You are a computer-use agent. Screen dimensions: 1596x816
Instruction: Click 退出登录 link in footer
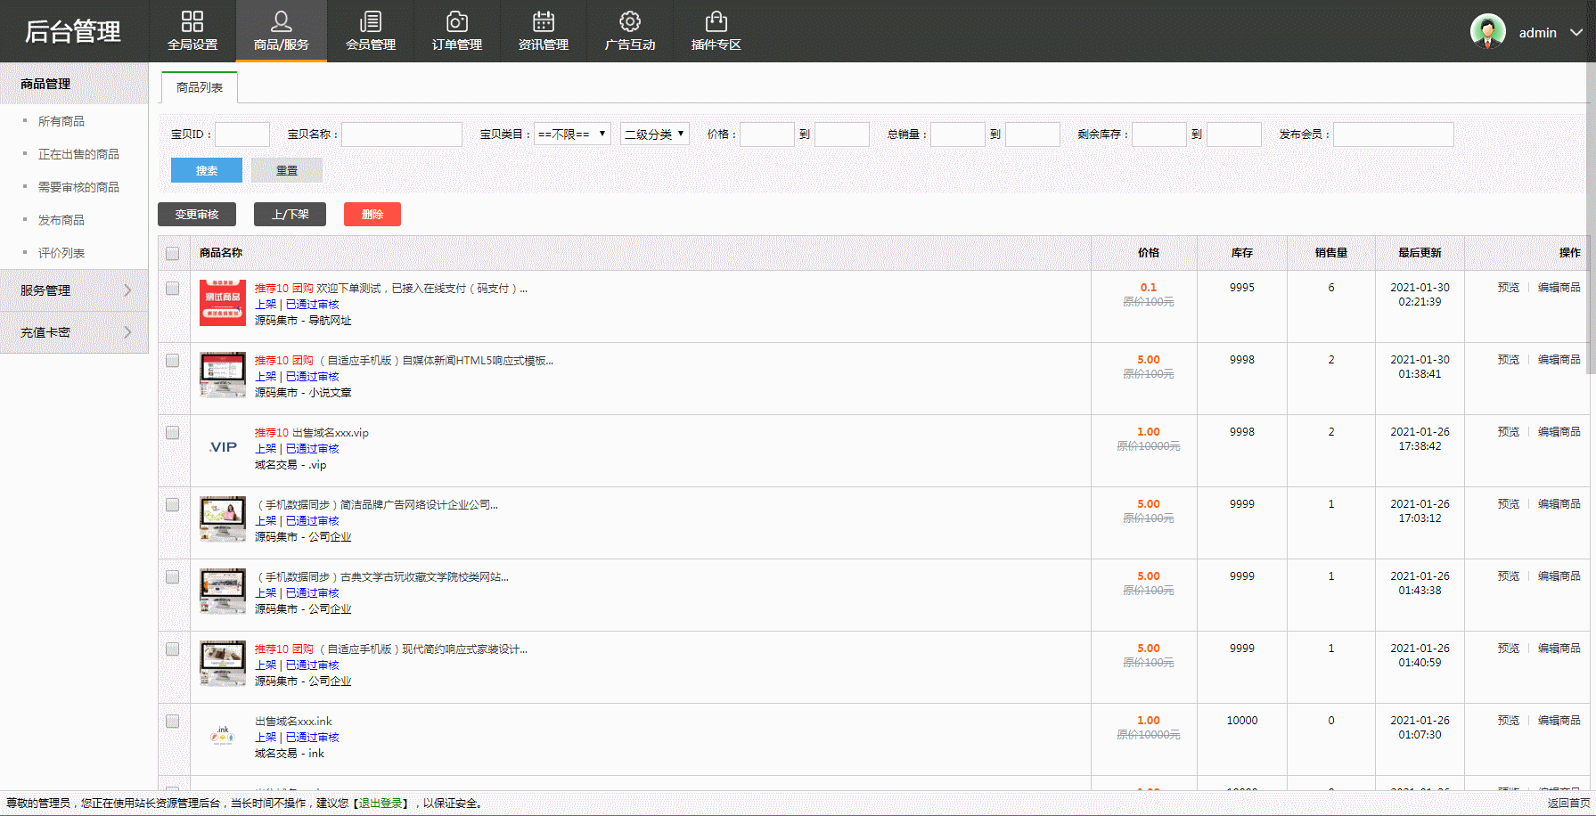(381, 804)
